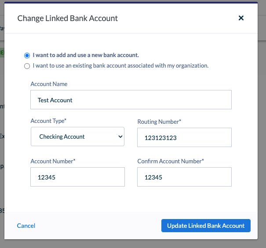Select the use existing bank account radio button
This screenshot has width=266, height=248.
tap(27, 66)
